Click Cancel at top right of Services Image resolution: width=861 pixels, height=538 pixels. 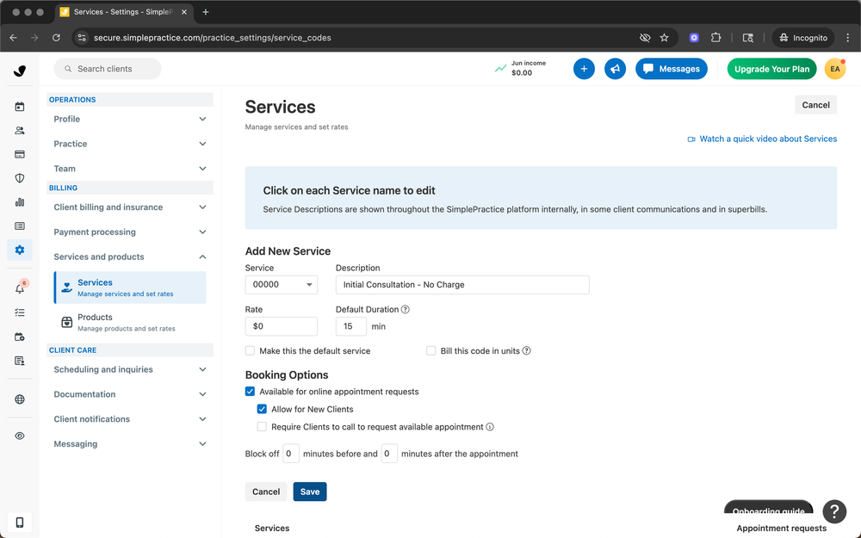point(815,105)
